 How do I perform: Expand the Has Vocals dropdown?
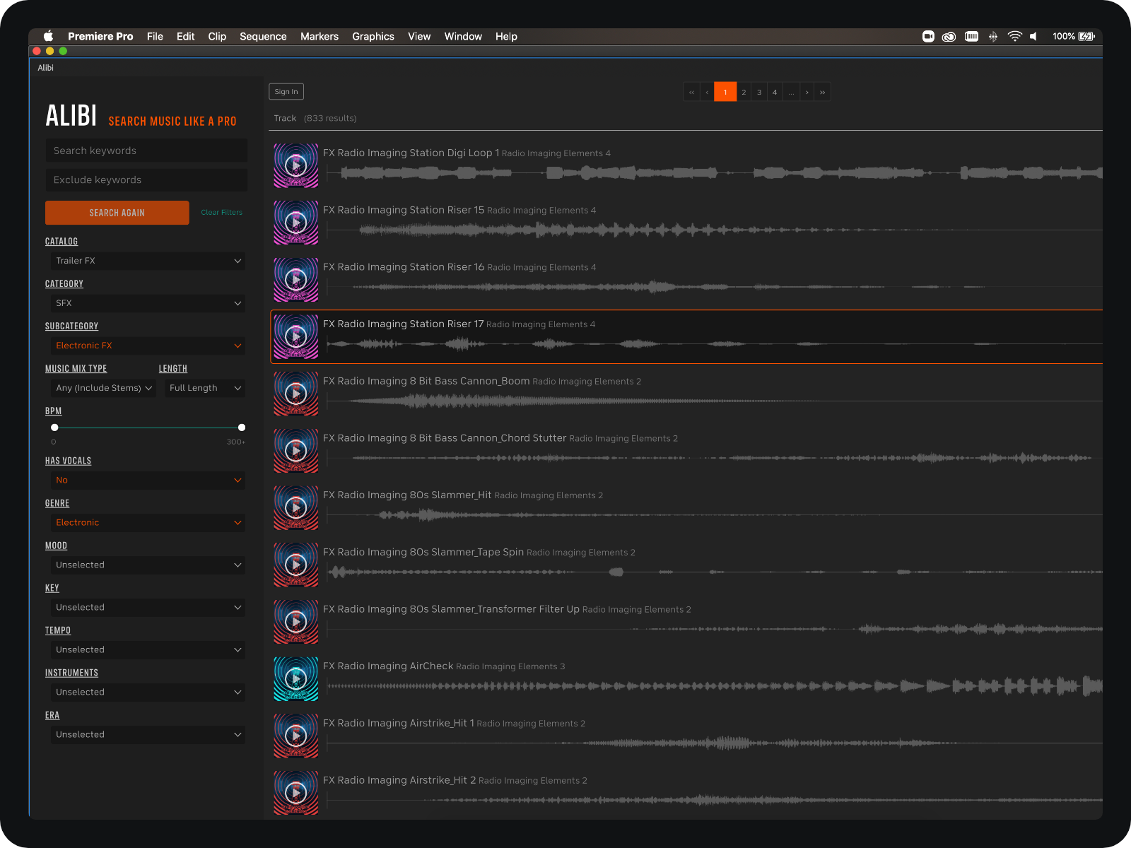(146, 481)
